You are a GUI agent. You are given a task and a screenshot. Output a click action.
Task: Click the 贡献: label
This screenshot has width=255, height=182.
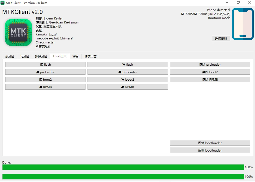click(x=39, y=30)
